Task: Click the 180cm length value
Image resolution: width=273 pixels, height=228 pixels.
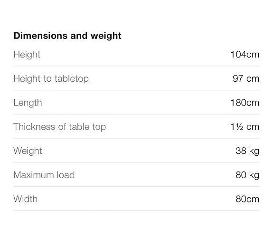Action: click(245, 103)
